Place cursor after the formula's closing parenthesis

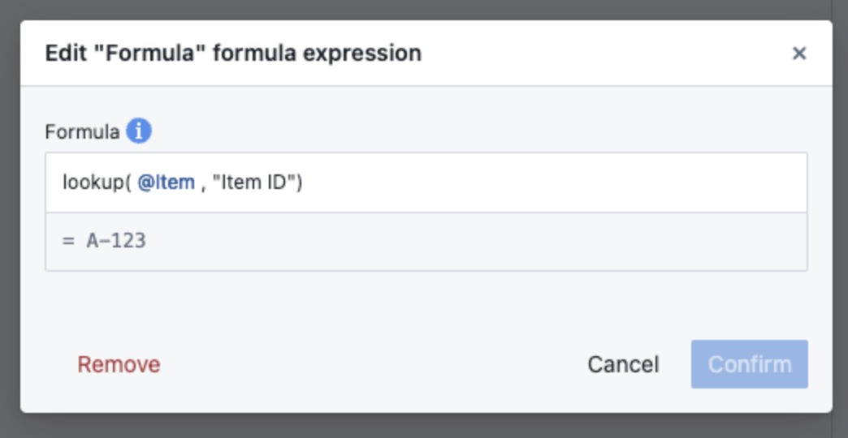pos(304,182)
